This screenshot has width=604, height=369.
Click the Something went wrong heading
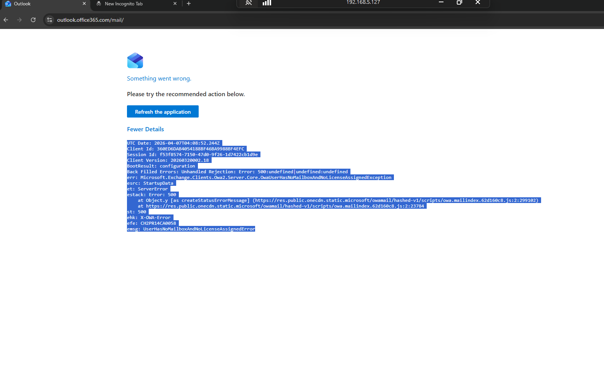tap(159, 79)
